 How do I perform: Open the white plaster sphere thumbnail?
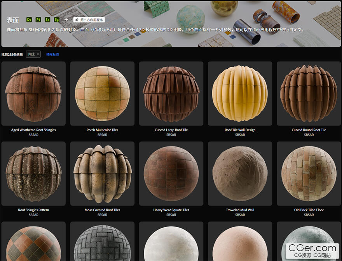tap(171, 241)
